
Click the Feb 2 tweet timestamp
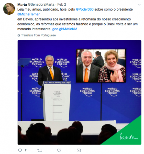point(62,5)
